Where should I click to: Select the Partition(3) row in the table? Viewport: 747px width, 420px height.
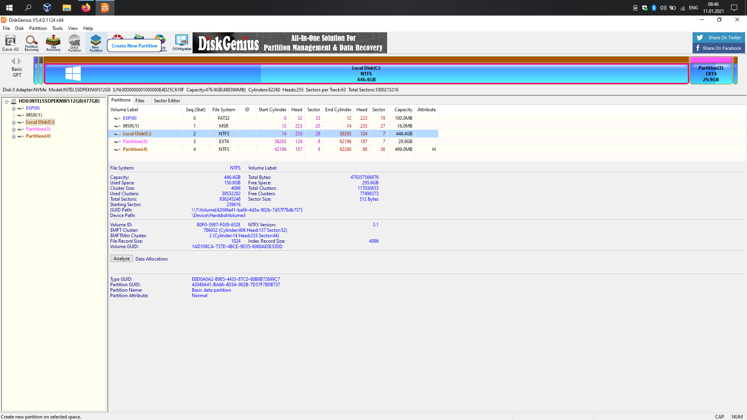(273, 142)
